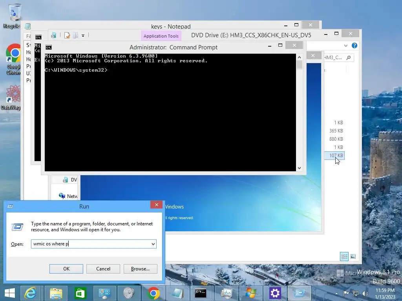Switch Explorer to large icons view
The height and width of the screenshot is (301, 402).
click(x=353, y=256)
